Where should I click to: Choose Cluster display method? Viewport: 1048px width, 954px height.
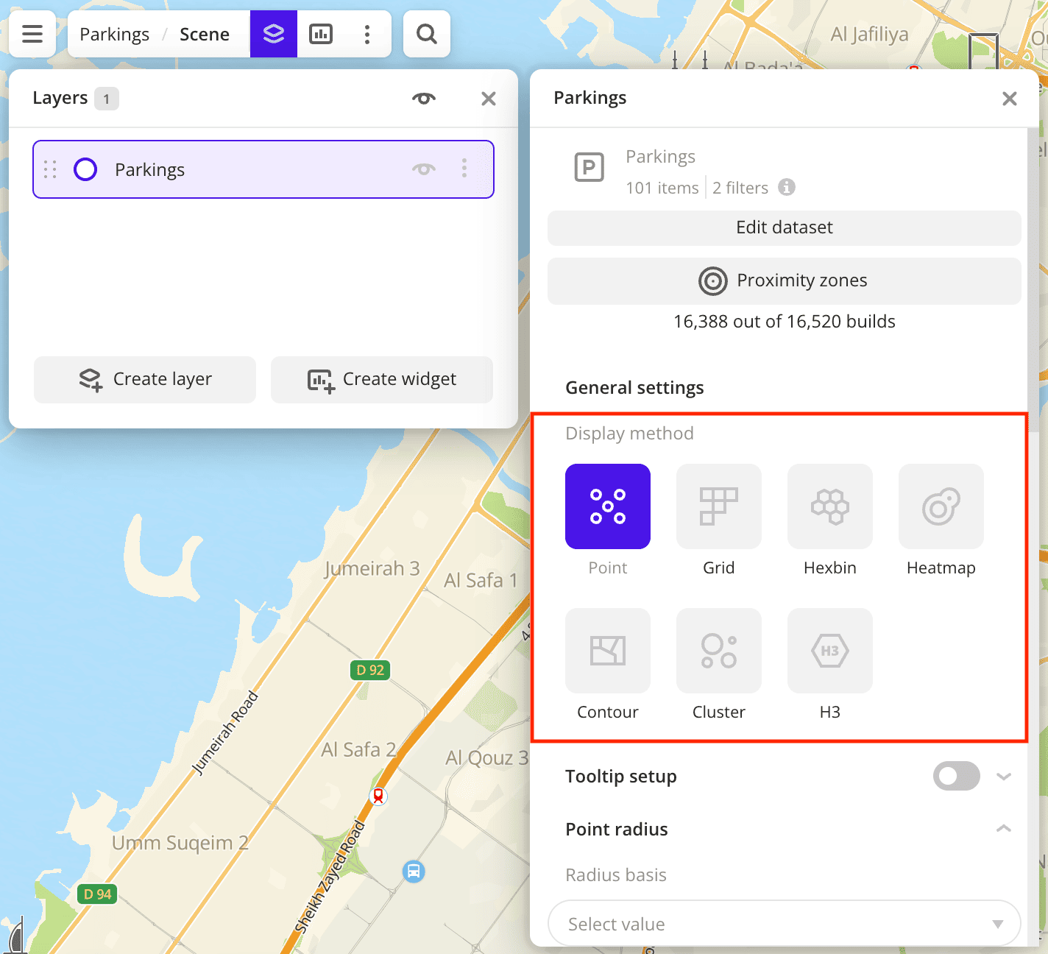718,651
